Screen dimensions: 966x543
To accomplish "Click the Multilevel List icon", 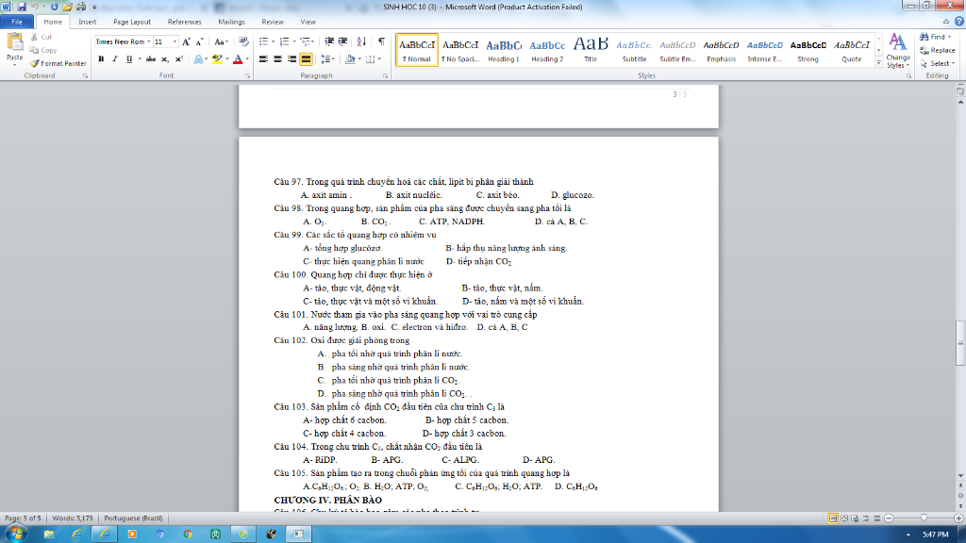I will tap(305, 41).
